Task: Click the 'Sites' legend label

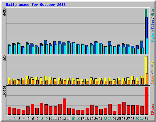Action: [153, 80]
